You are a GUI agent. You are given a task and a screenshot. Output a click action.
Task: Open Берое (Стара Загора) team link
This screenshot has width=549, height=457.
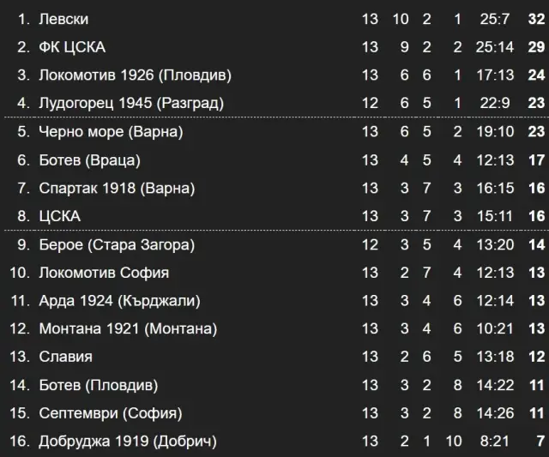click(117, 244)
